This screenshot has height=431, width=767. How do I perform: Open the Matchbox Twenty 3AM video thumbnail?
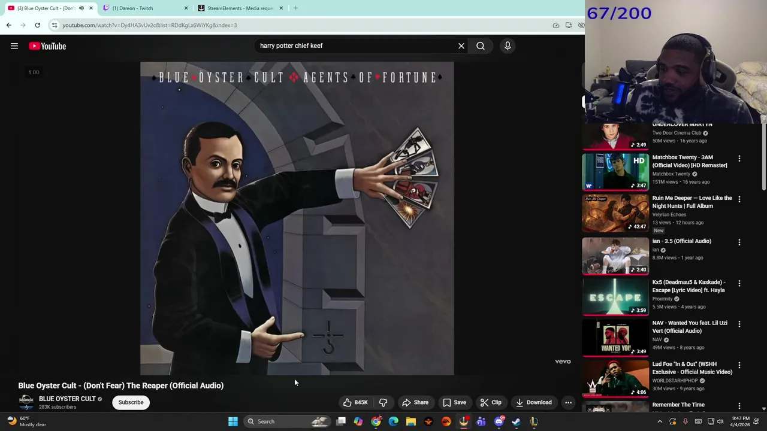point(615,172)
